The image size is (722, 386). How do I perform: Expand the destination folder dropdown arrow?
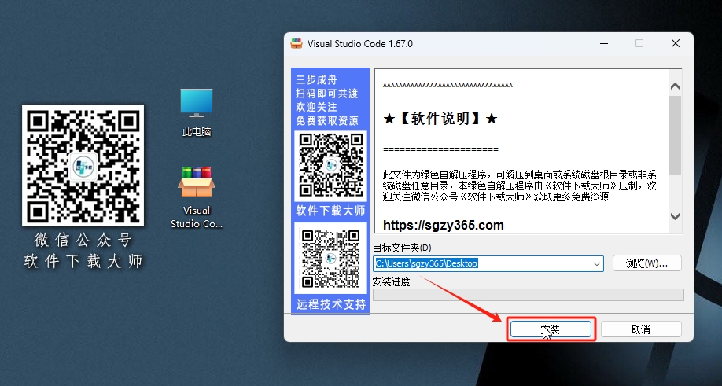coord(597,263)
